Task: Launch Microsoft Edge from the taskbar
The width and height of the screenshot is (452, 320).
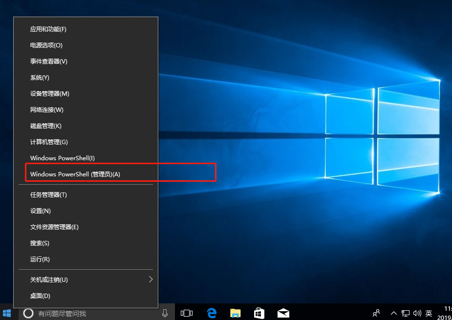Action: click(212, 313)
